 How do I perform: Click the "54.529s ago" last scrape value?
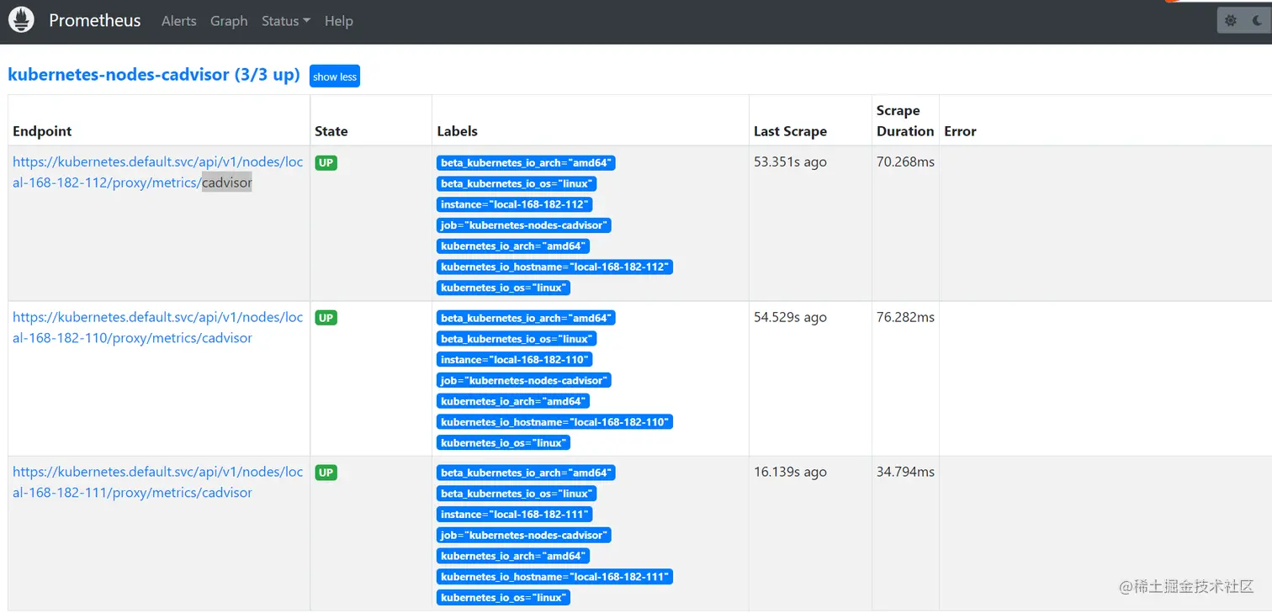(790, 317)
